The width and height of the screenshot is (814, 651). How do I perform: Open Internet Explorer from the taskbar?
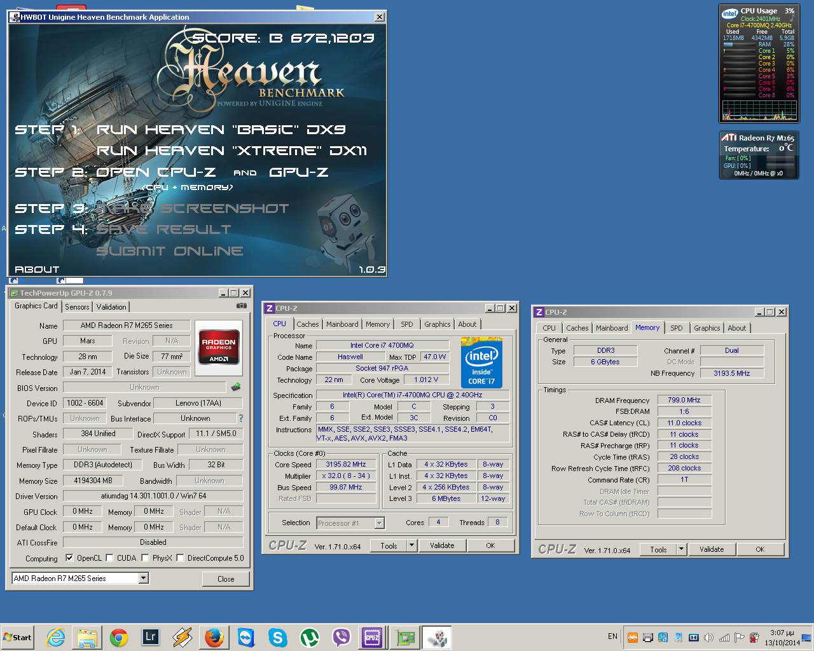pyautogui.click(x=56, y=637)
